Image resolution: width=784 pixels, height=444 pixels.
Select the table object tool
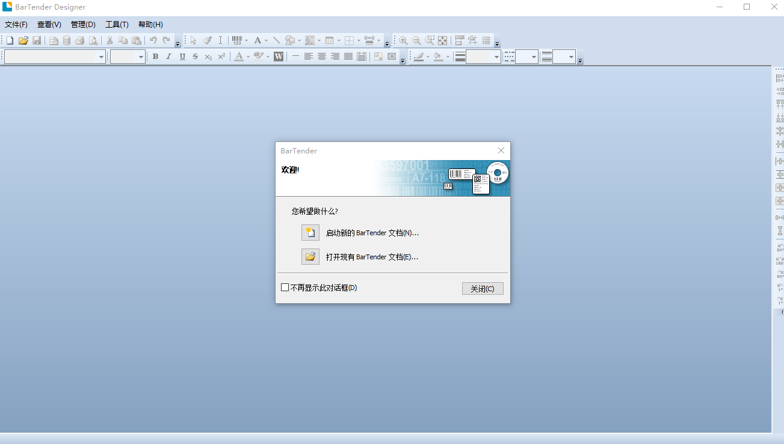click(x=330, y=40)
